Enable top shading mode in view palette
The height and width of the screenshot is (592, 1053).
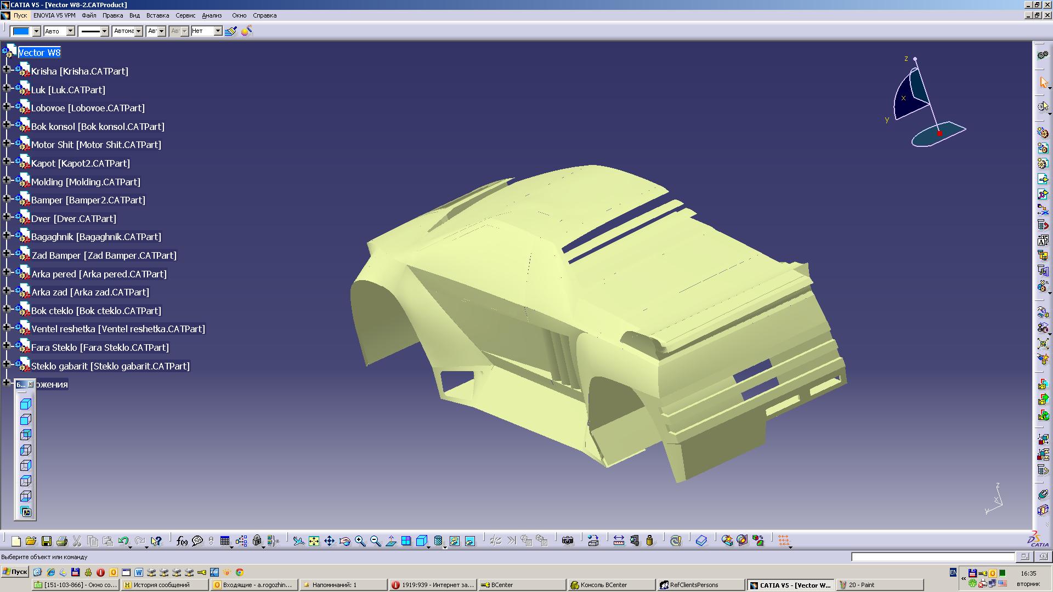point(26,405)
